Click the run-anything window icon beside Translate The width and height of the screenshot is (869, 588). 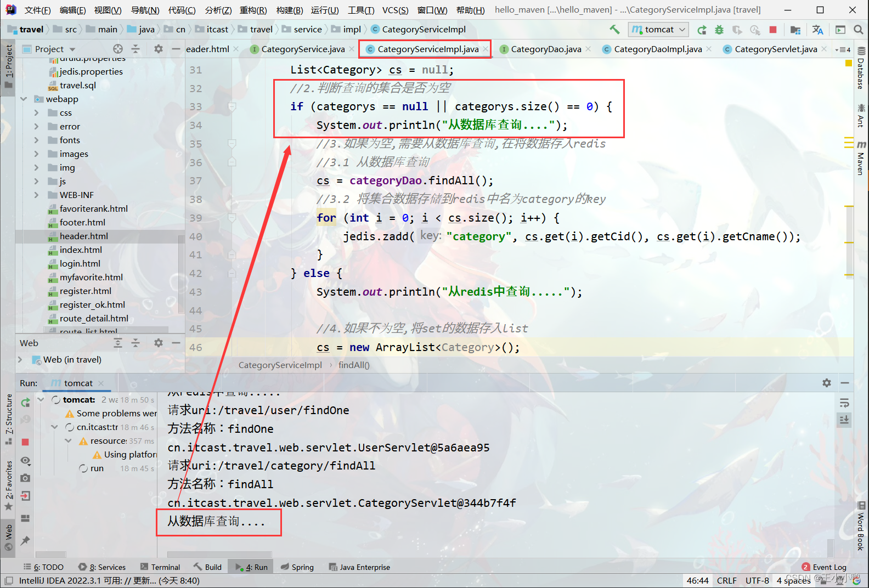[x=840, y=30]
